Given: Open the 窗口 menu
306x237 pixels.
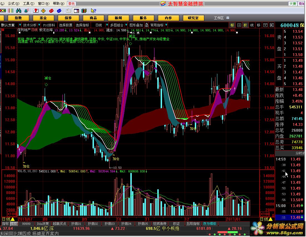Looking at the screenshot, I should (44, 4).
